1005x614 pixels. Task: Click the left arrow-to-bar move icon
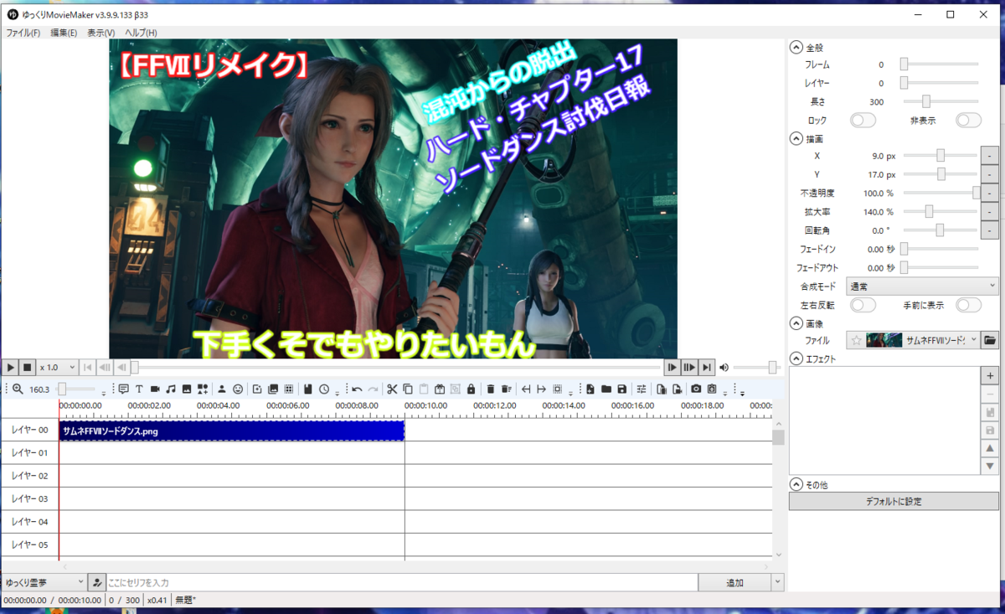pyautogui.click(x=526, y=390)
